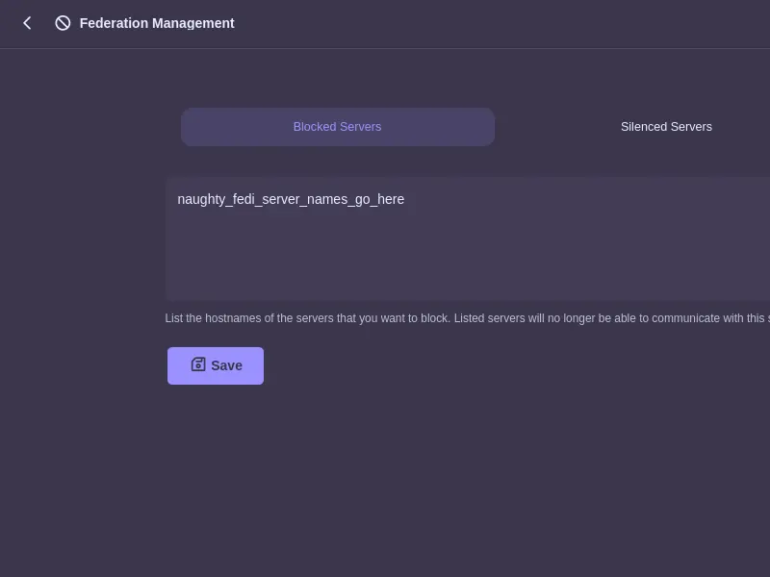This screenshot has height=577, width=770.
Task: Switch to the Silenced Servers tab
Action: pos(666,127)
